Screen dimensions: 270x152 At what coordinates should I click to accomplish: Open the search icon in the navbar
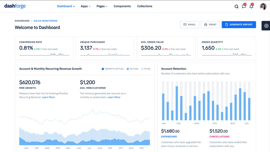click(x=237, y=6)
